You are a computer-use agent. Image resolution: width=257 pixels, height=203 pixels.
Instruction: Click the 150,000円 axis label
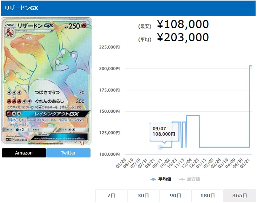(x=109, y=111)
